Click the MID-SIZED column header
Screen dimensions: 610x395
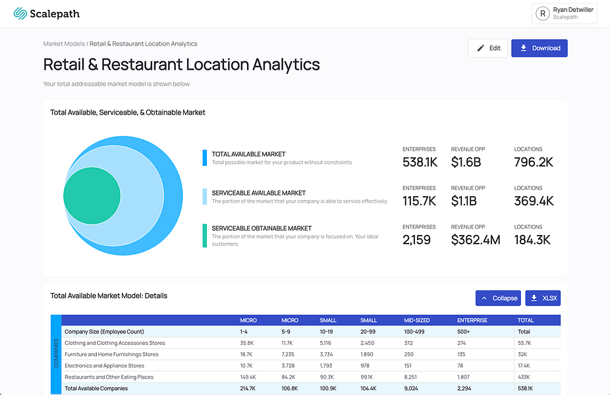pos(416,321)
